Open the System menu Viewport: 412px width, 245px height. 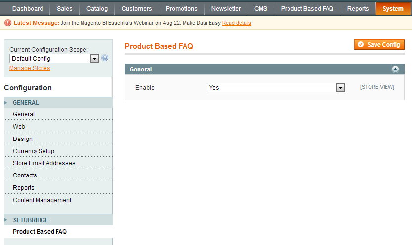tap(393, 9)
